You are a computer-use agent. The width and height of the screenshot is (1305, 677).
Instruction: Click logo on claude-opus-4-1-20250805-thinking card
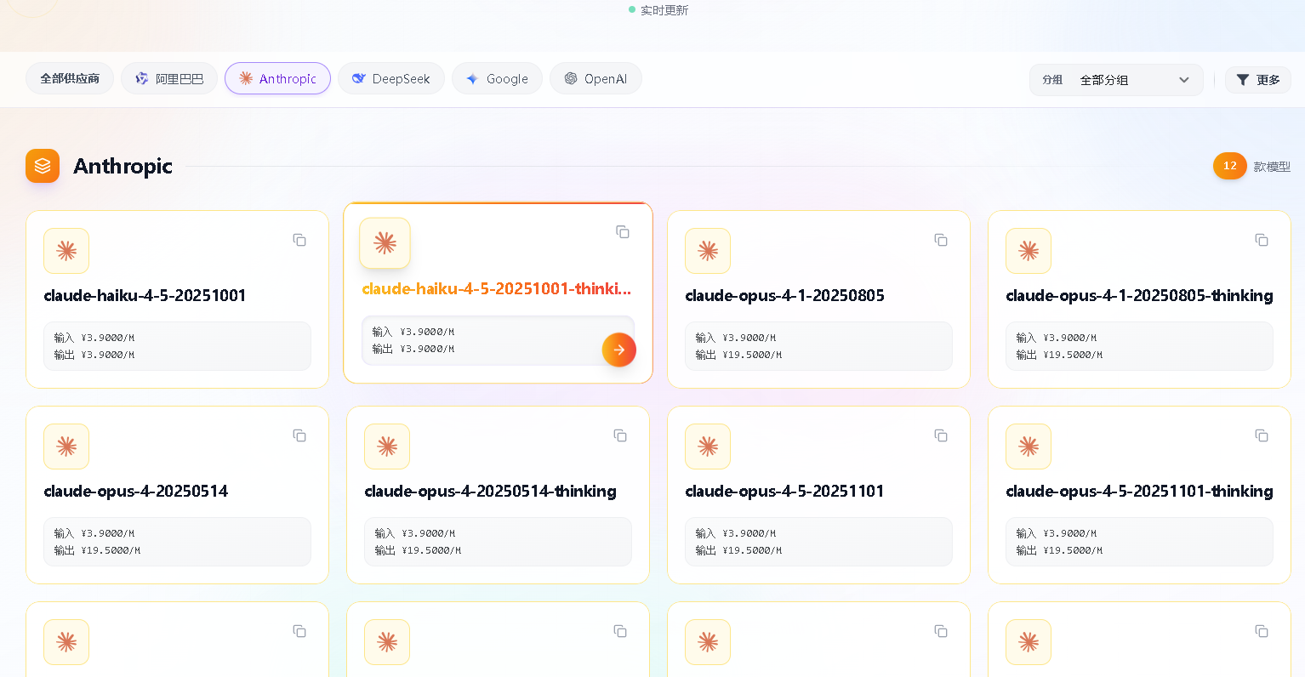pos(1029,251)
